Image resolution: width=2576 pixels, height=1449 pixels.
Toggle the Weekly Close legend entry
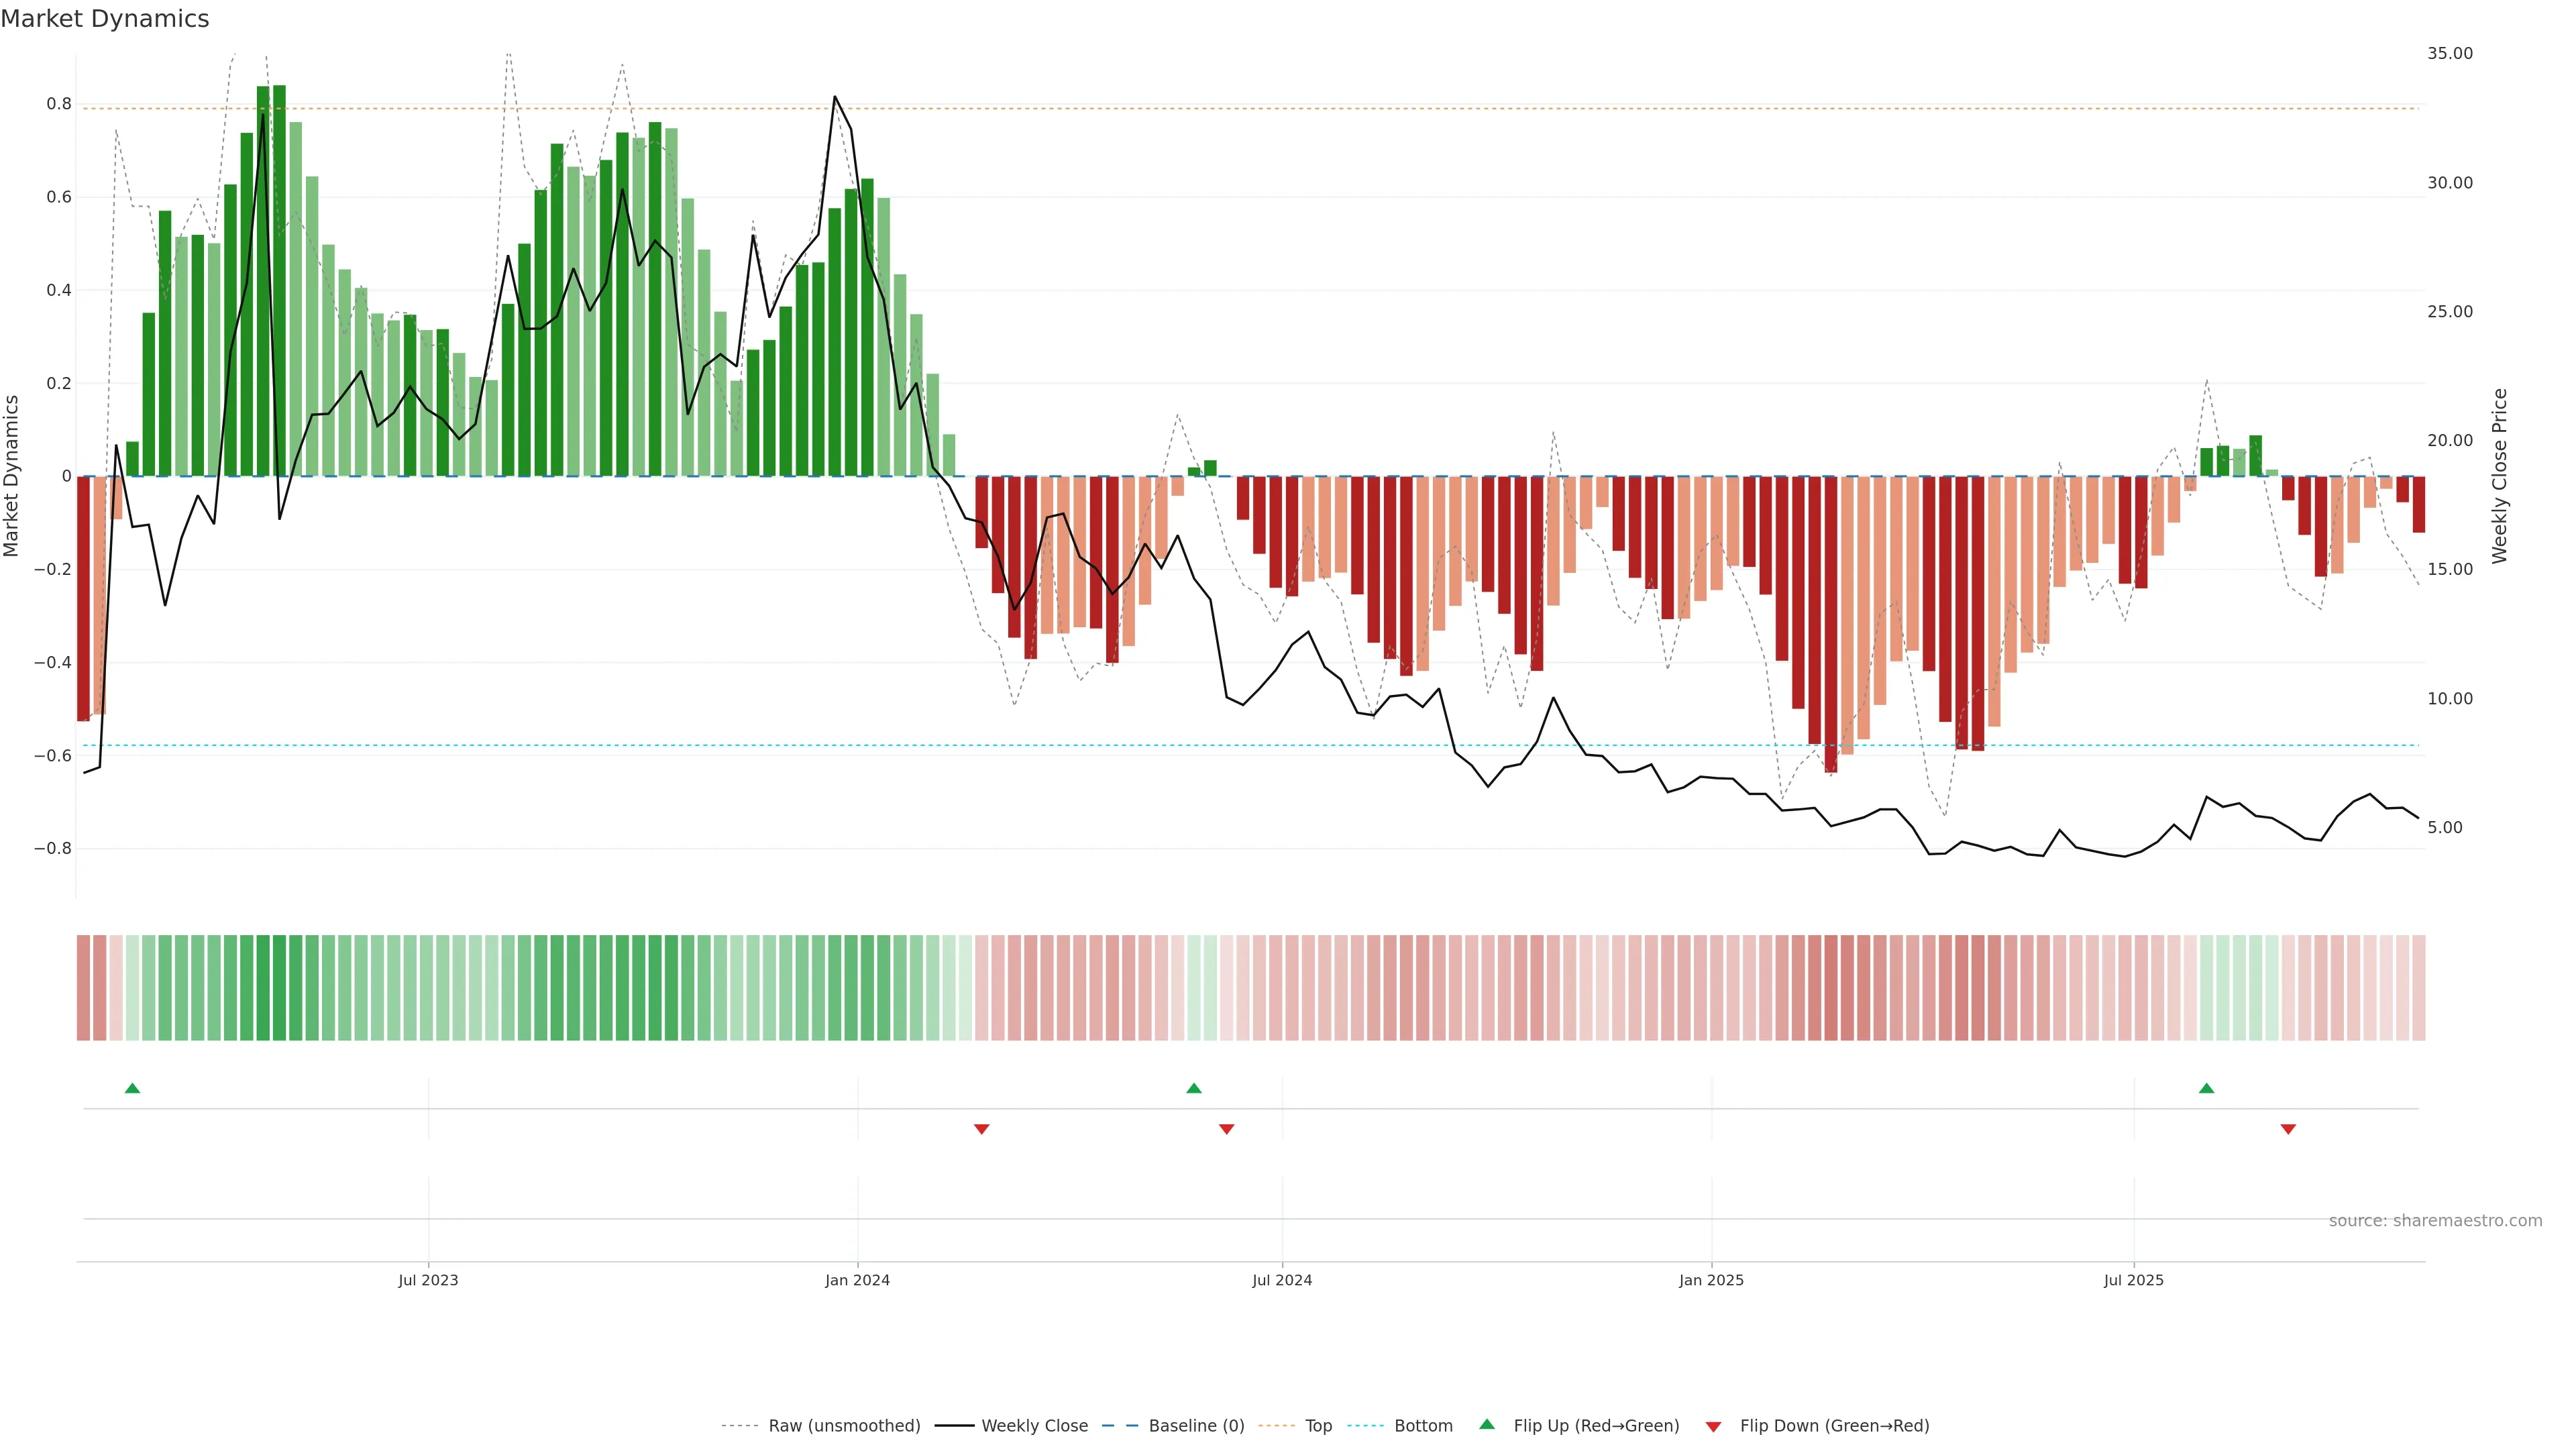click(1034, 1426)
